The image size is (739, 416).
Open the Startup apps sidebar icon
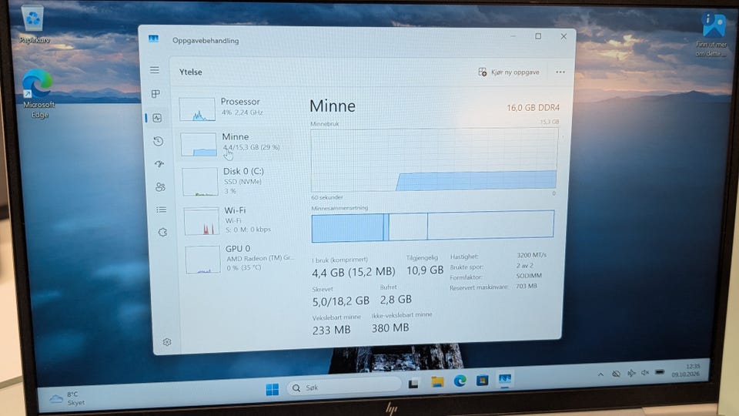(x=159, y=163)
